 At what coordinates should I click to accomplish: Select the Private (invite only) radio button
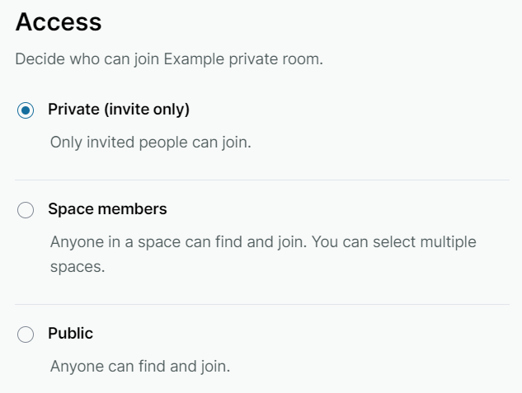(26, 110)
